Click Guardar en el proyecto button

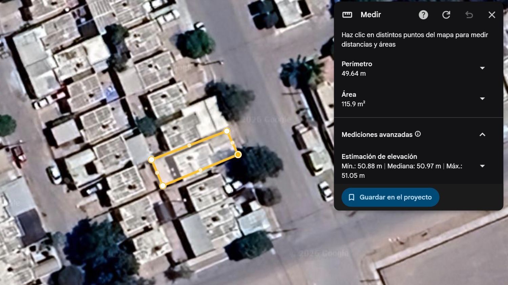[390, 197]
